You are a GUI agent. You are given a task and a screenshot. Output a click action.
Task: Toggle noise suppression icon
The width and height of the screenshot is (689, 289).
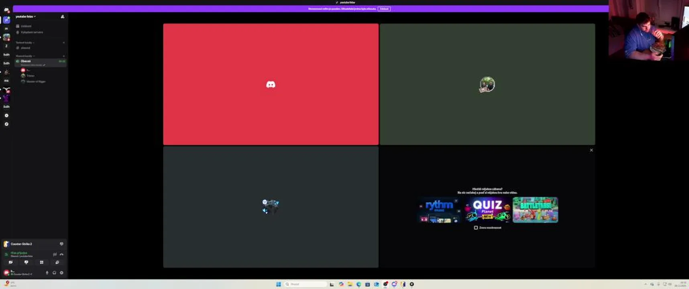click(55, 254)
